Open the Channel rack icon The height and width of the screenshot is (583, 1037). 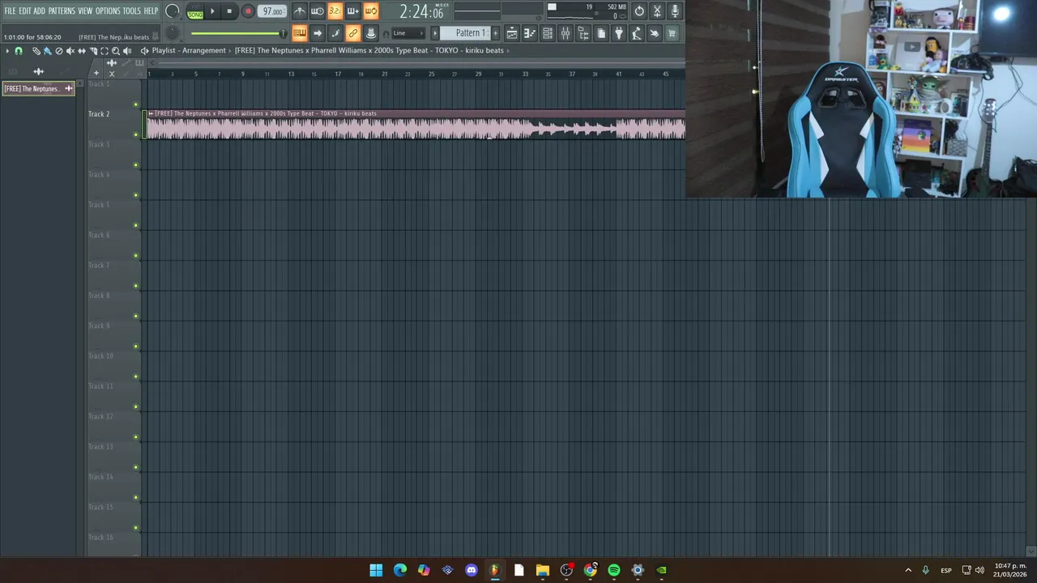[x=548, y=33]
